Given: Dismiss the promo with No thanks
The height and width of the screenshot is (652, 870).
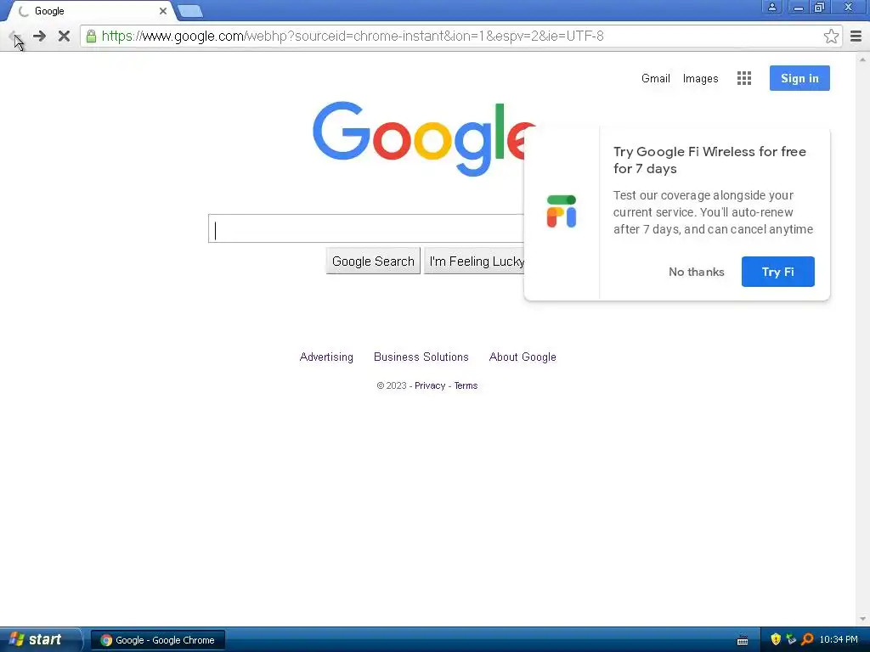Looking at the screenshot, I should 697,272.
